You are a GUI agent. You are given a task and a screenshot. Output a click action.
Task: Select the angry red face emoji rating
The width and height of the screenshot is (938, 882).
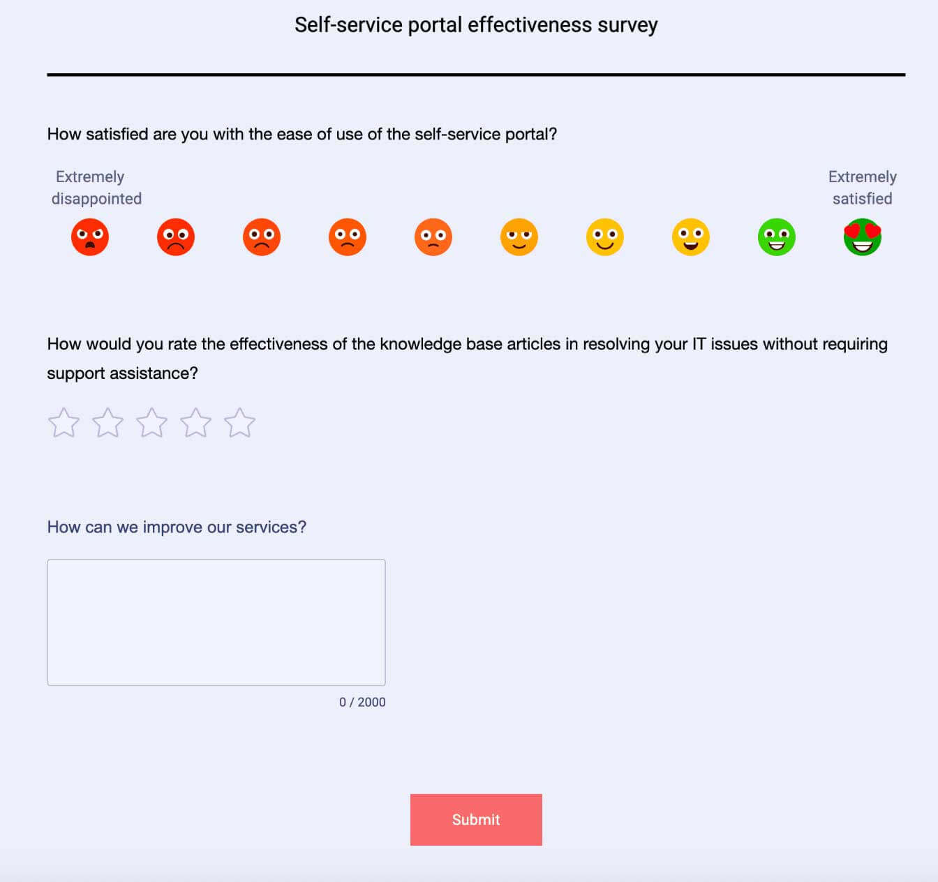coord(90,237)
